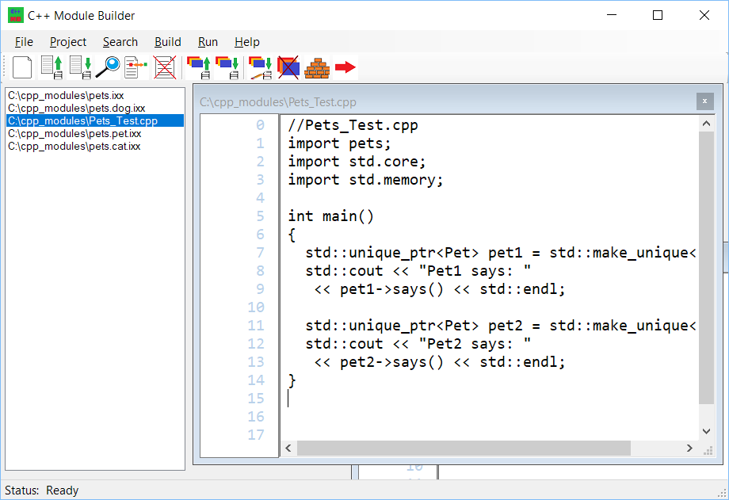Click the crossed-out document close file icon
The height and width of the screenshot is (500, 729).
pyautogui.click(x=165, y=67)
